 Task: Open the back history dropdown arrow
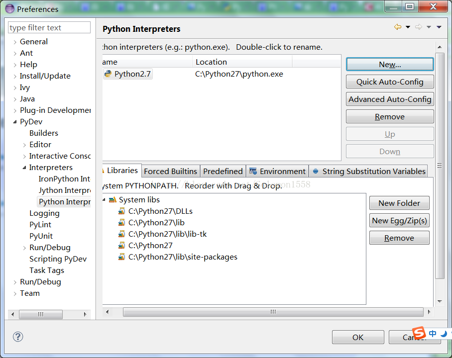pos(408,27)
